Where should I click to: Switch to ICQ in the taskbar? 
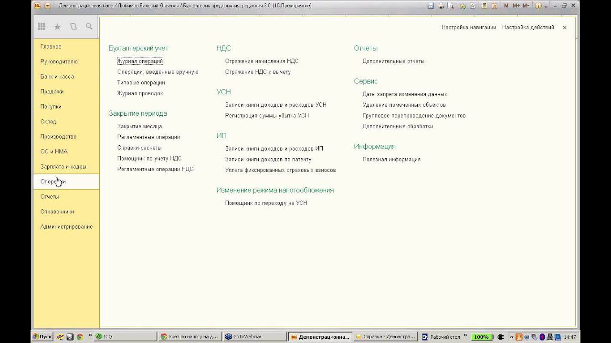125,336
